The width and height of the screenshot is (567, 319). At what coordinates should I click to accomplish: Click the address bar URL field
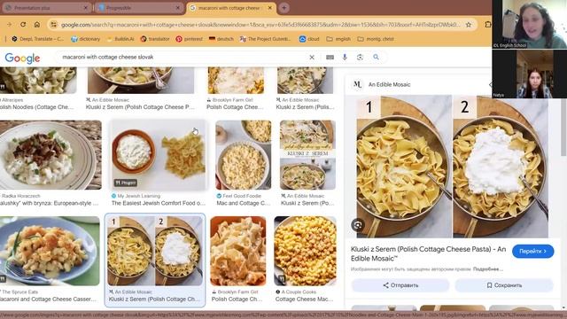coord(260,25)
